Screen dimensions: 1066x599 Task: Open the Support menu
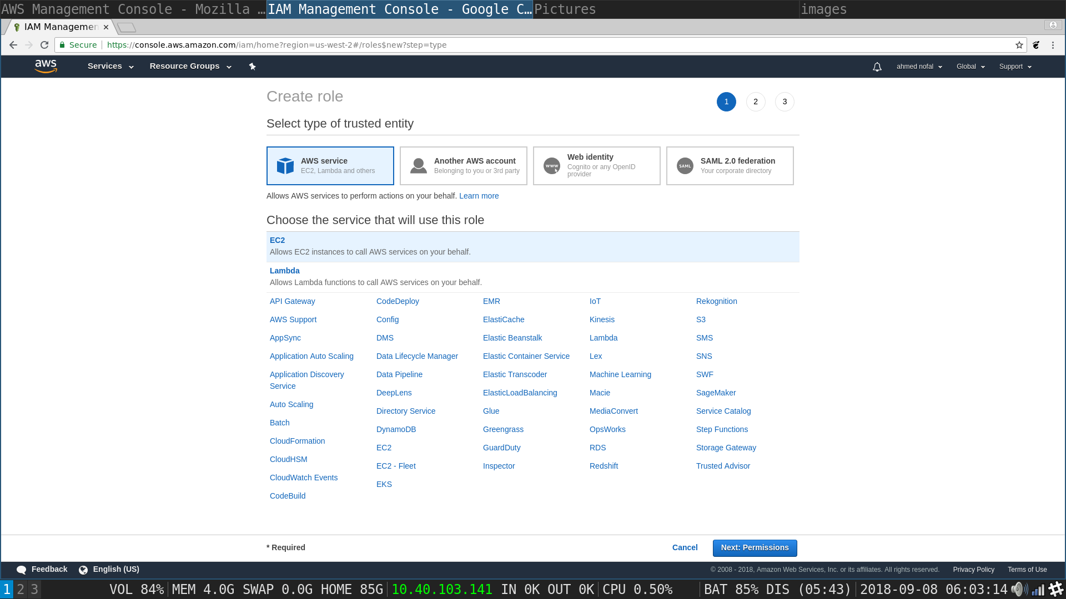(x=1015, y=67)
